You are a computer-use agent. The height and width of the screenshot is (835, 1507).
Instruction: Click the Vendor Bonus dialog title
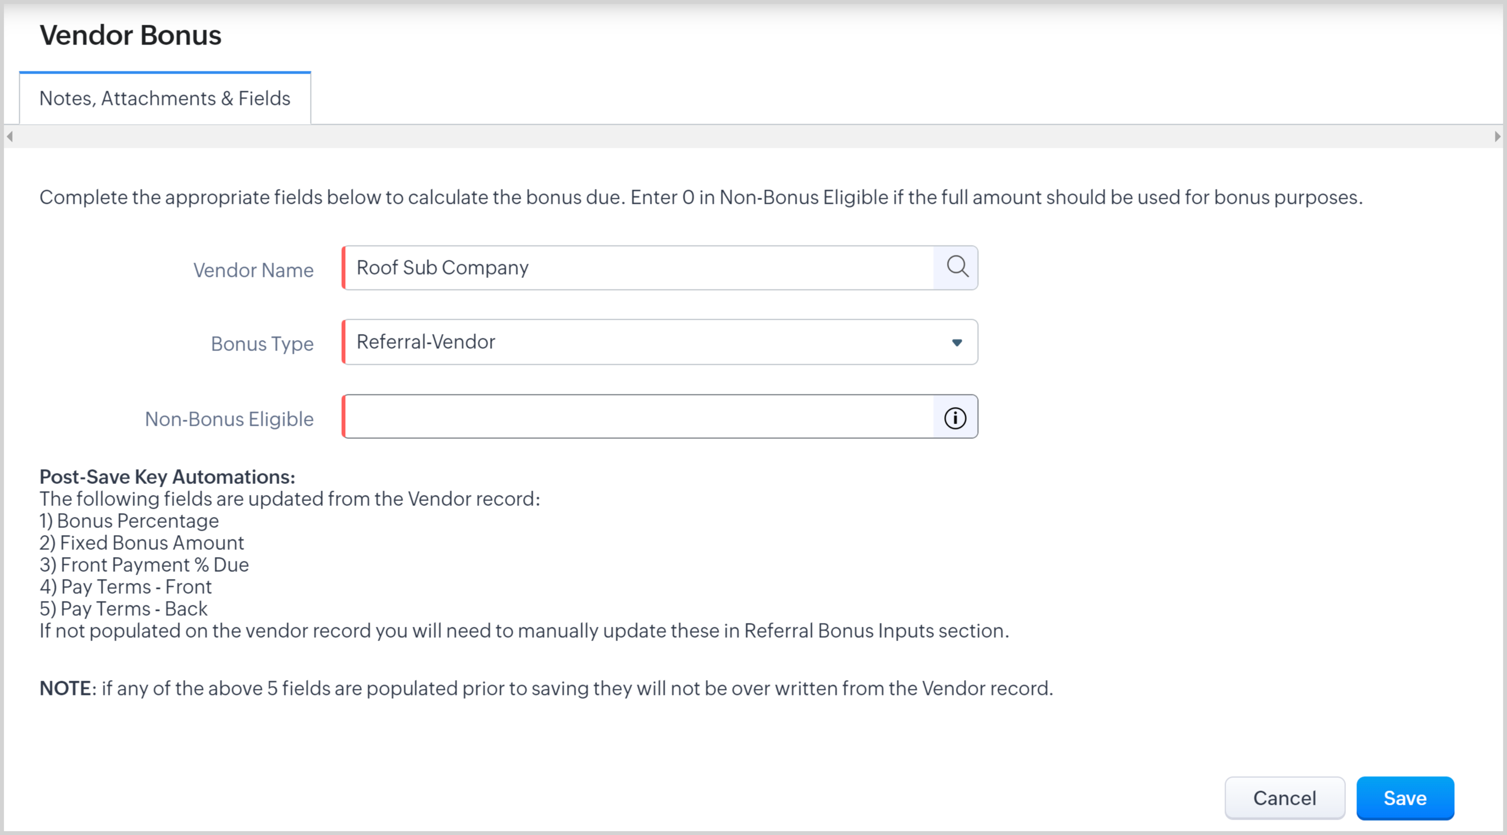(x=130, y=35)
